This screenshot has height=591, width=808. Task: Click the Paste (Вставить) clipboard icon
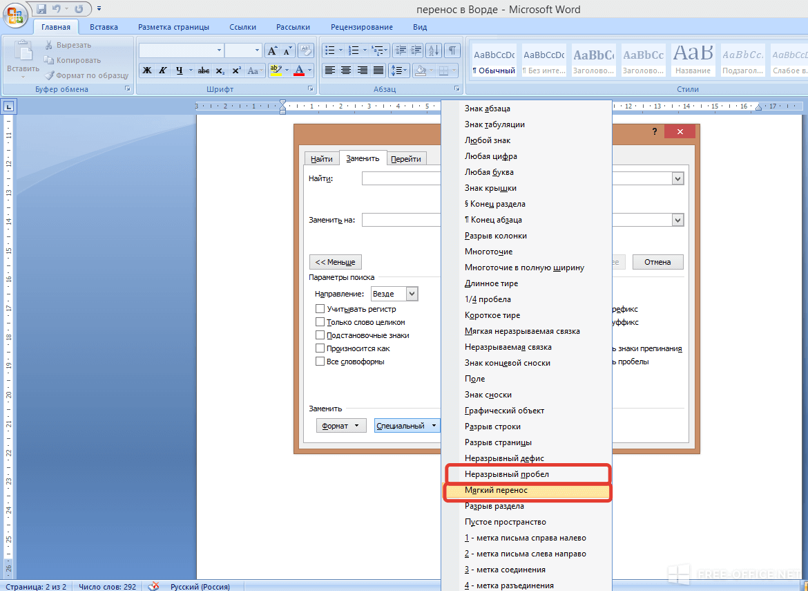[x=23, y=52]
